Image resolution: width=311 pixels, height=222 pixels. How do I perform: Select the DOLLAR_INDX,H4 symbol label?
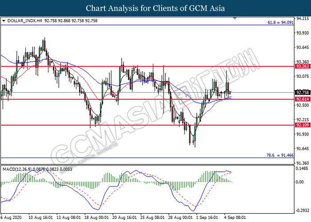25,20
